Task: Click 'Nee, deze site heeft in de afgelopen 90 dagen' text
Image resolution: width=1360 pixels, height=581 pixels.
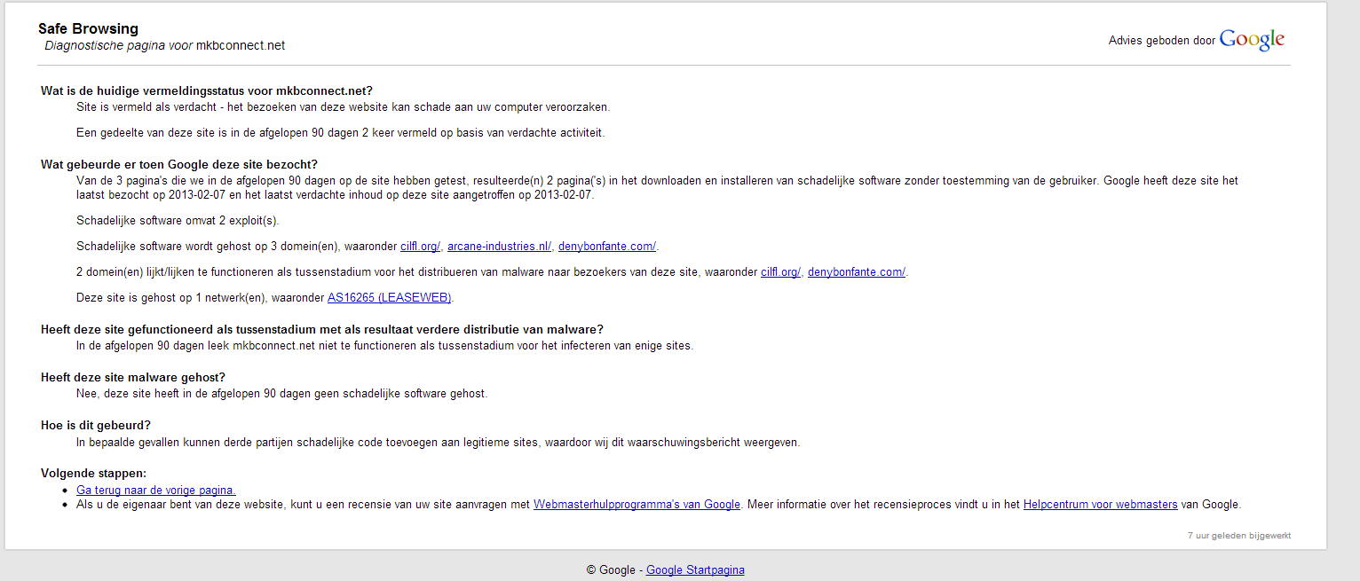Action: coord(282,393)
